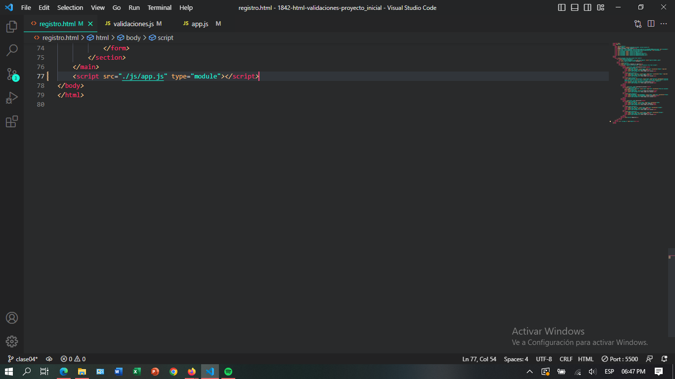Open the Run menu
The image size is (675, 379).
click(x=134, y=7)
